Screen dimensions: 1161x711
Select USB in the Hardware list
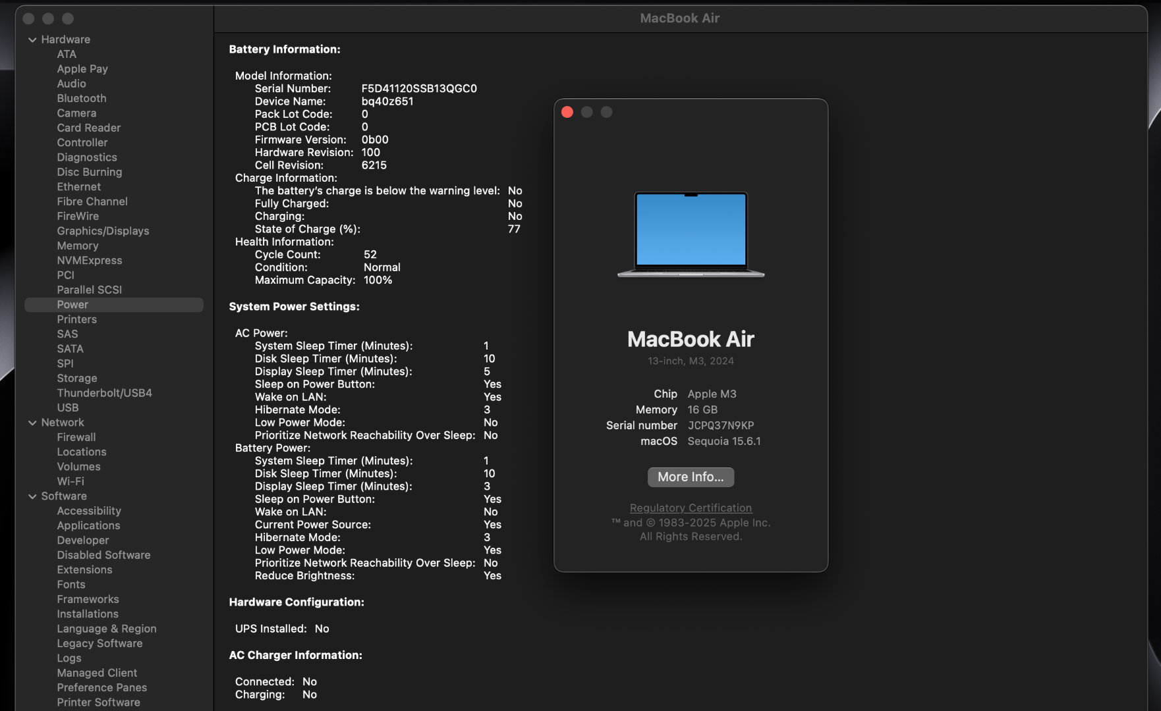[x=68, y=408]
